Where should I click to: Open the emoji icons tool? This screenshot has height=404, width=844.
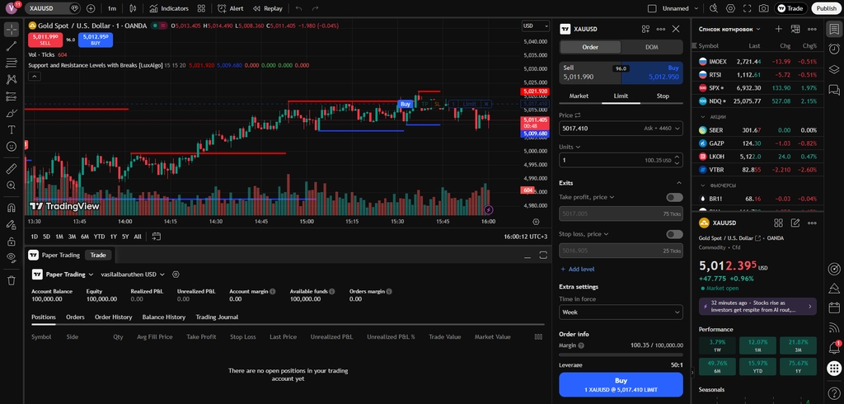[12, 146]
